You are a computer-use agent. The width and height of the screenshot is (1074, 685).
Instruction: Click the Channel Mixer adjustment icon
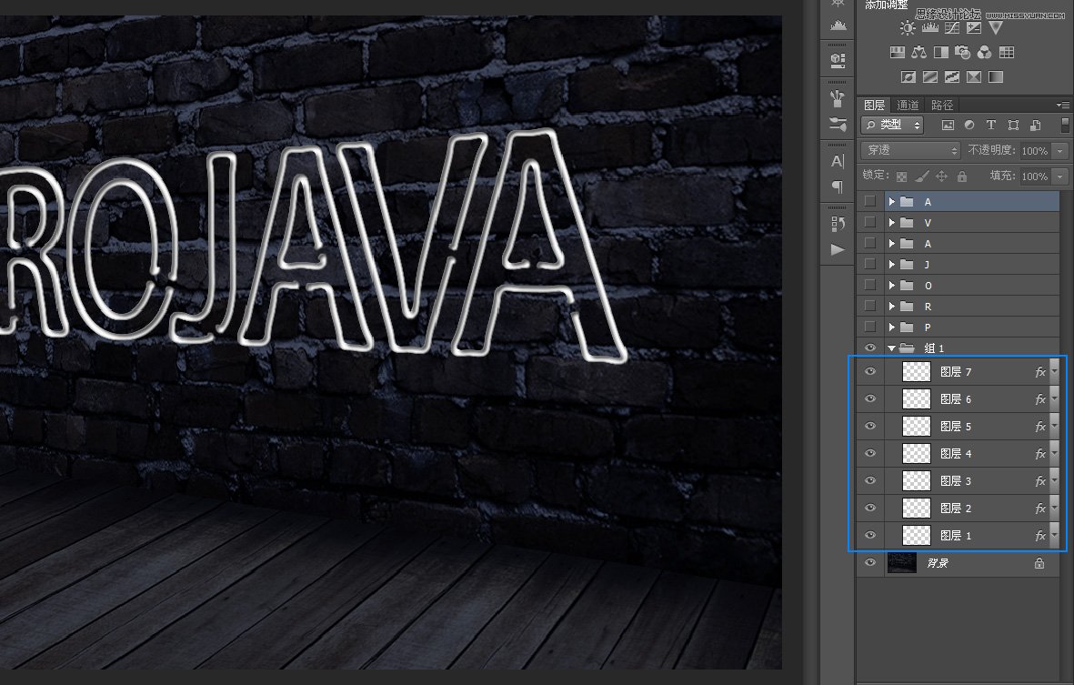click(984, 53)
